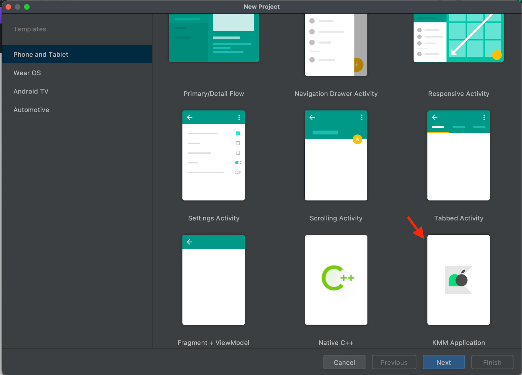The image size is (522, 375).
Task: Pick the Scrolling Activity template thumbnail
Action: point(336,155)
